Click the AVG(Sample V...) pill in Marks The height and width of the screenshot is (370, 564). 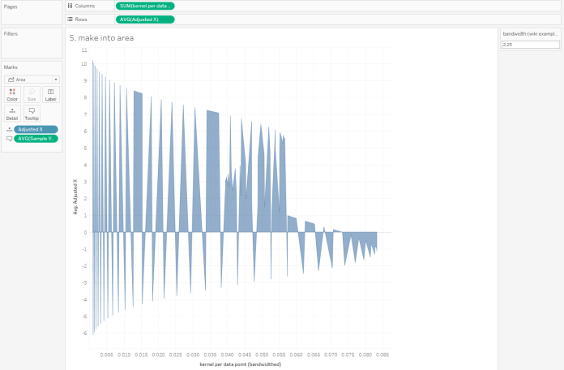tap(36, 139)
